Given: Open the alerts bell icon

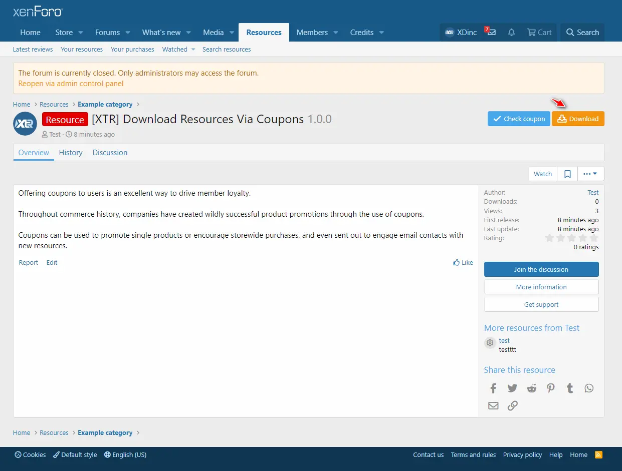Looking at the screenshot, I should [x=511, y=33].
